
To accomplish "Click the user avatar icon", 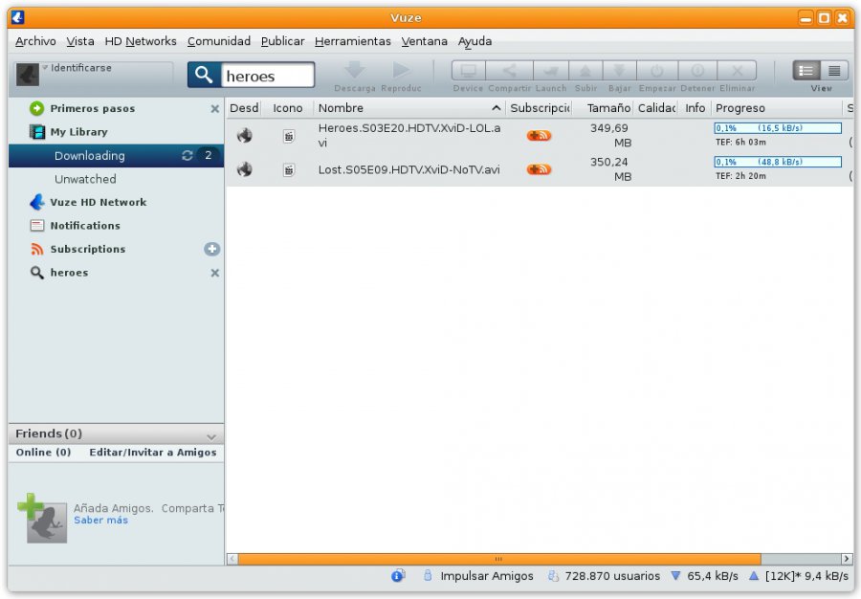I will click(x=28, y=74).
